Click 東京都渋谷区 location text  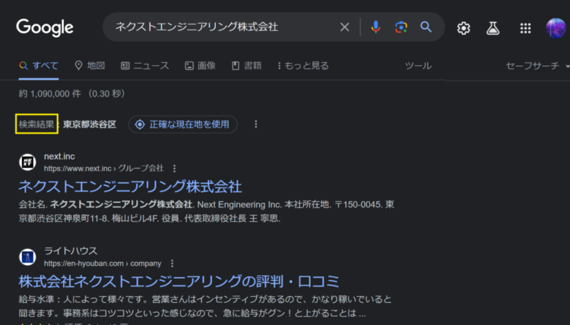click(x=90, y=125)
